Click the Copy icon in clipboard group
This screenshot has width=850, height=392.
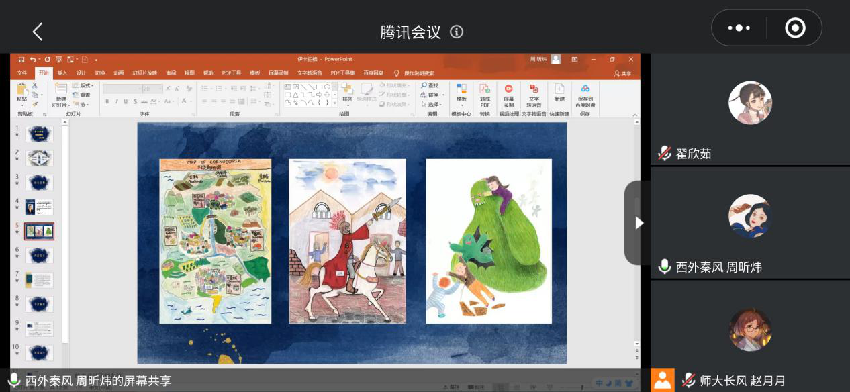[x=35, y=95]
